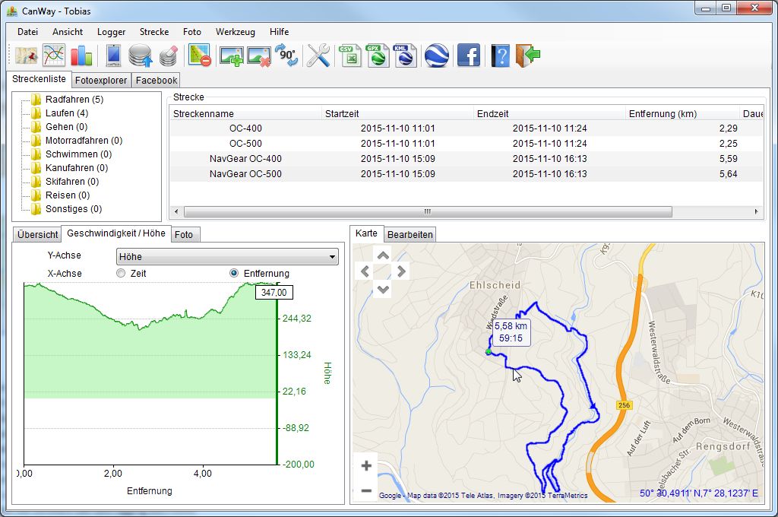Select the Entfernung radio button
The image size is (778, 517).
(x=234, y=273)
